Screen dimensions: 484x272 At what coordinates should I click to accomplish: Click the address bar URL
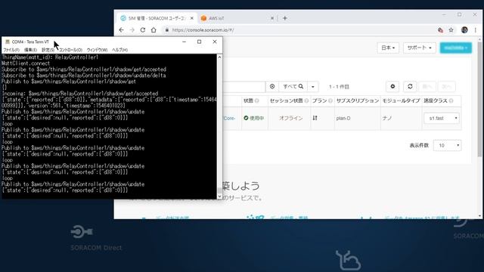[203, 30]
